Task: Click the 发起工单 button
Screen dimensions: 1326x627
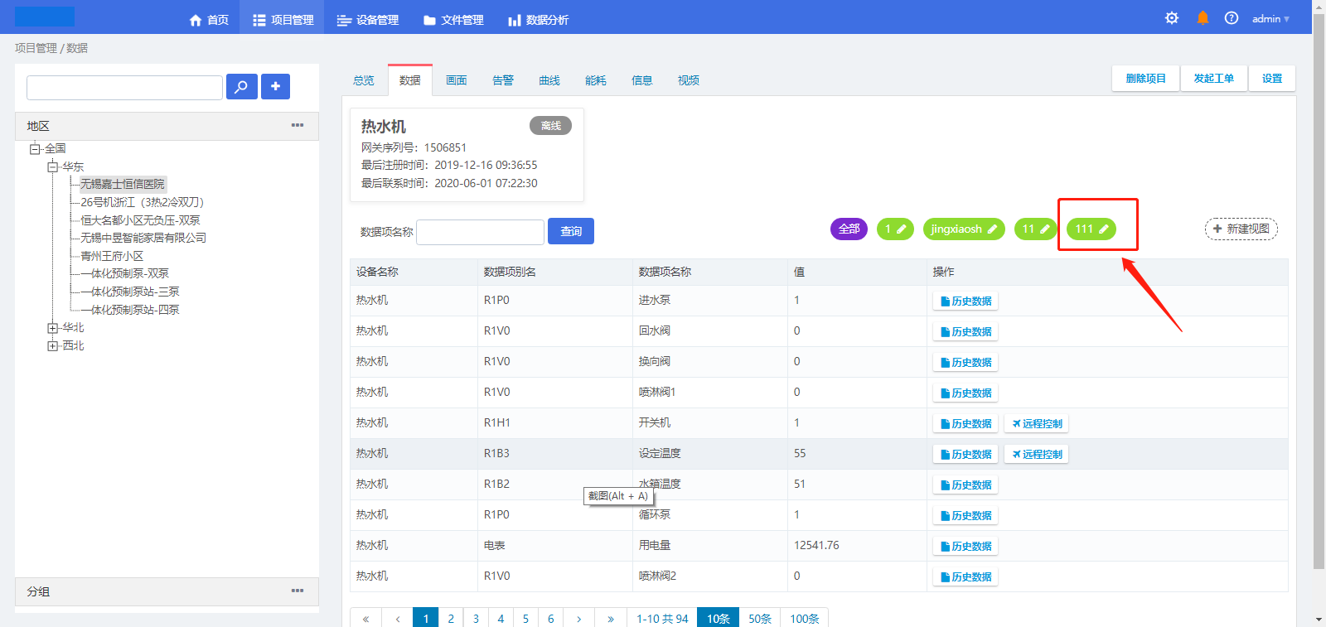Action: click(1214, 79)
